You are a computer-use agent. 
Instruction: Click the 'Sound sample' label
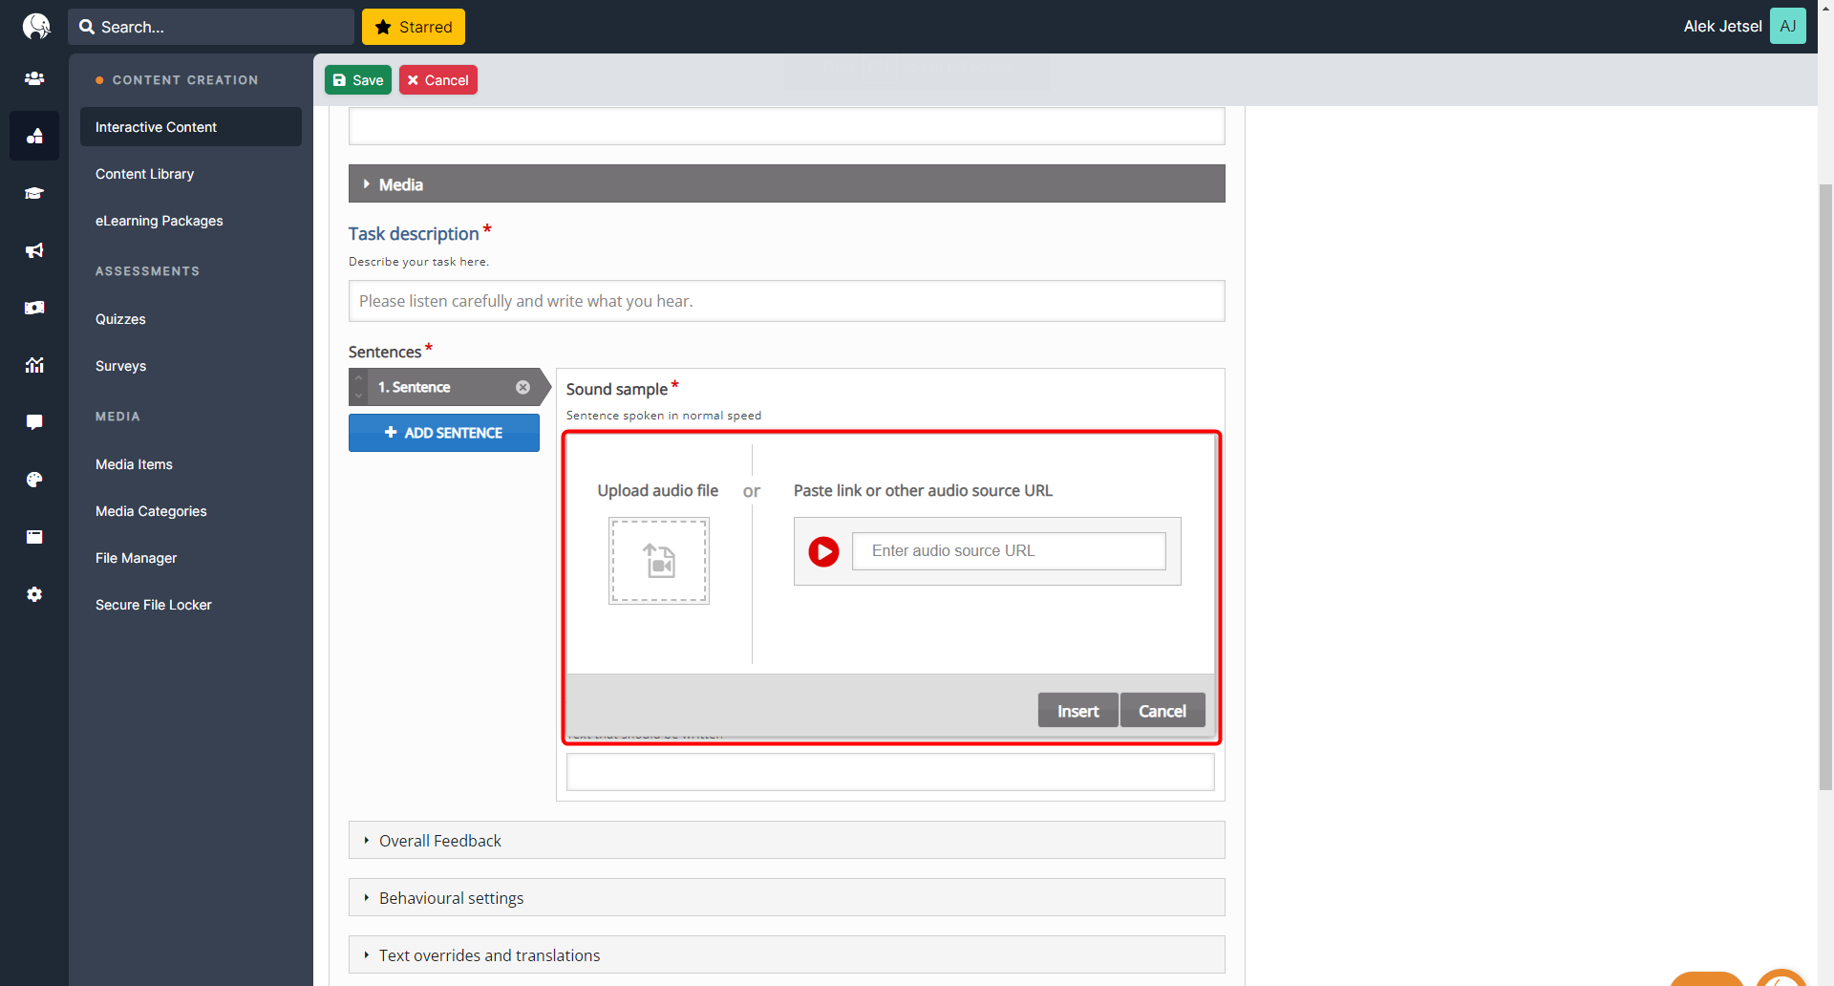(x=617, y=389)
